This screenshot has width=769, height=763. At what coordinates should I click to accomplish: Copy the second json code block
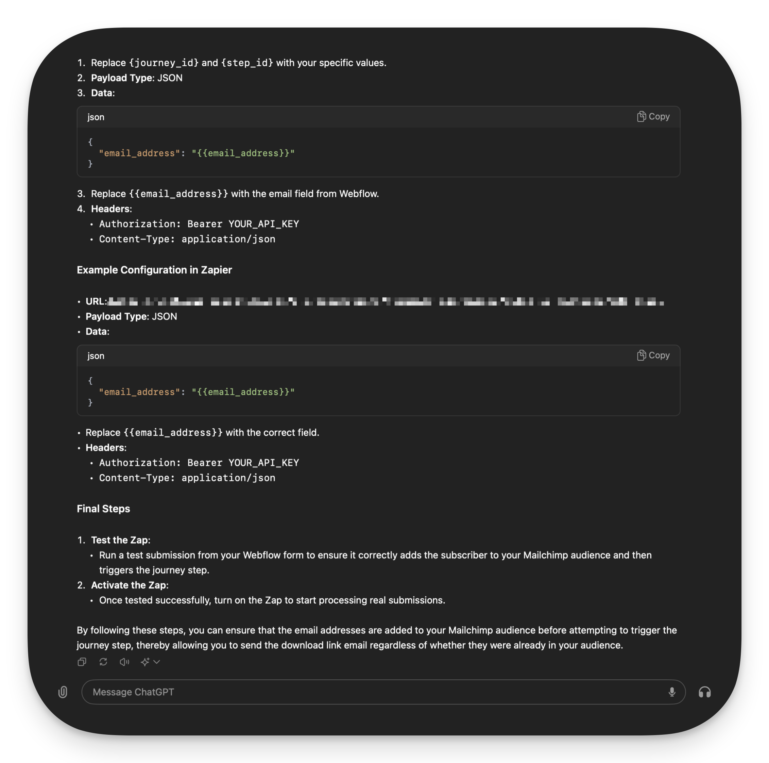coord(653,355)
